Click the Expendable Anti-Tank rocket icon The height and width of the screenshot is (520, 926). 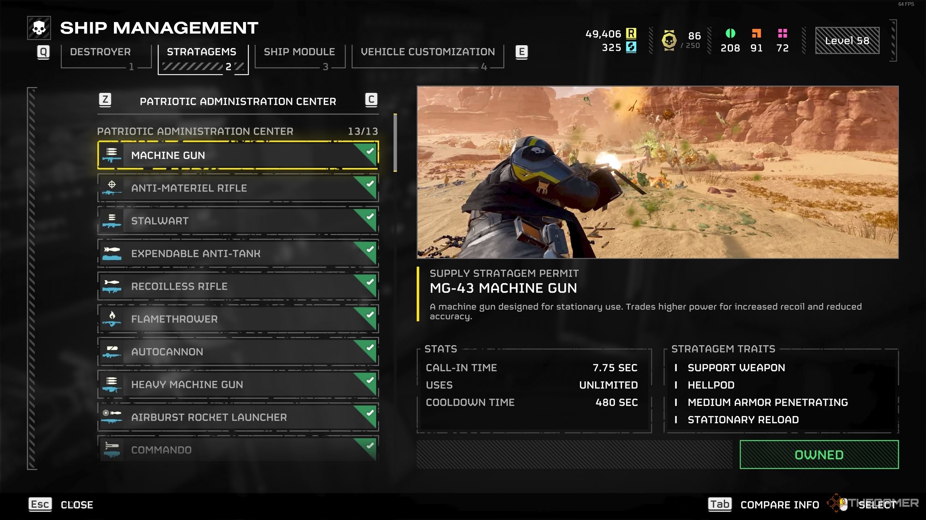click(111, 253)
